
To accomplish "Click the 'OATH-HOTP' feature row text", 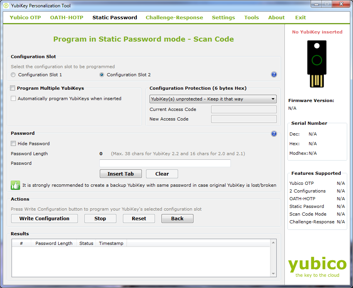I will point(302,199).
